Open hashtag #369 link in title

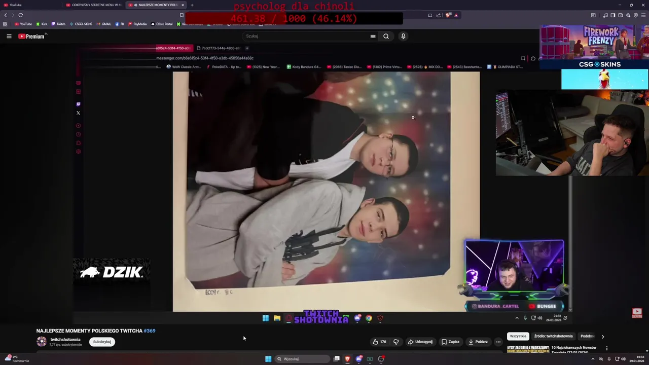pos(150,331)
